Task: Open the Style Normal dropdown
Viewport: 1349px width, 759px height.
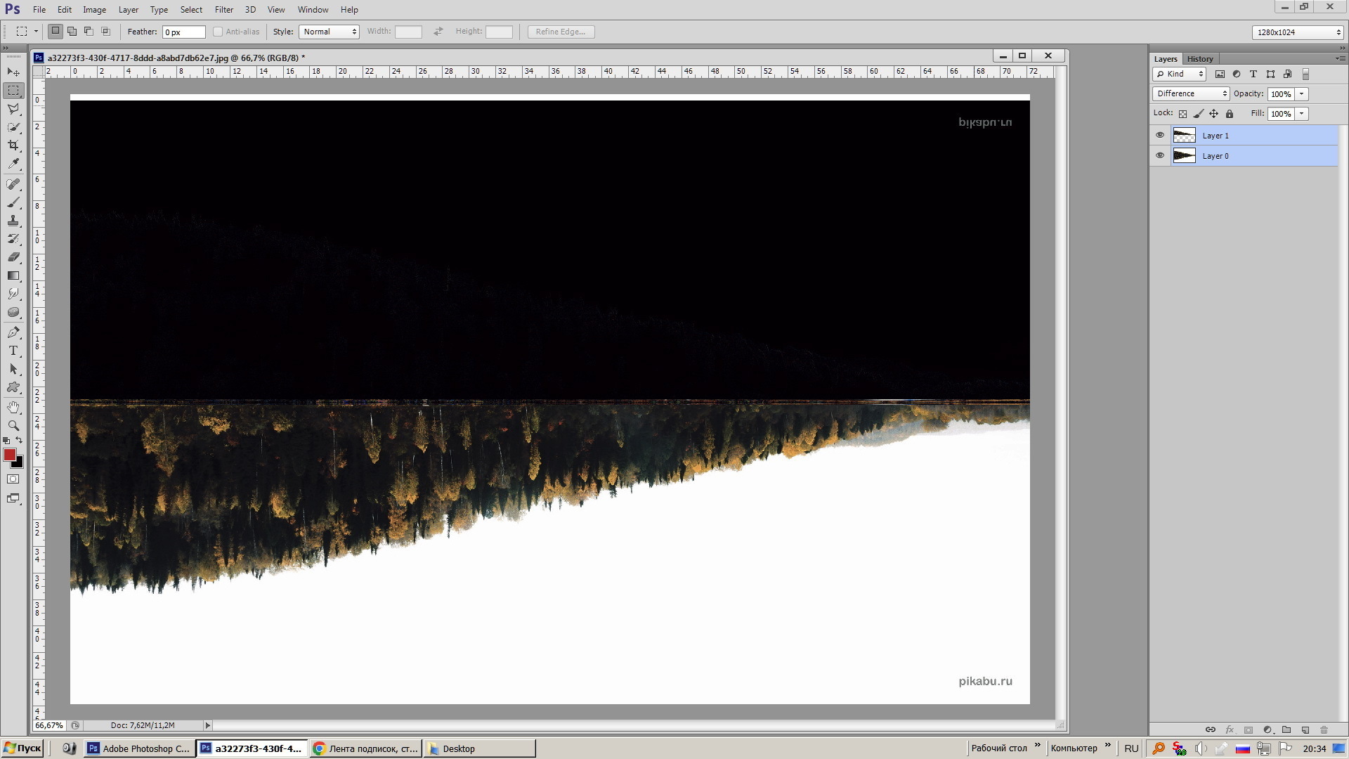Action: tap(329, 32)
